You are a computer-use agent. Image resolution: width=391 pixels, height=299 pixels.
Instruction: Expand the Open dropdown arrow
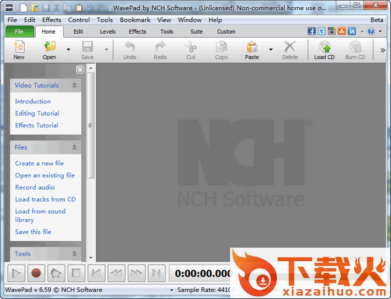pos(68,49)
